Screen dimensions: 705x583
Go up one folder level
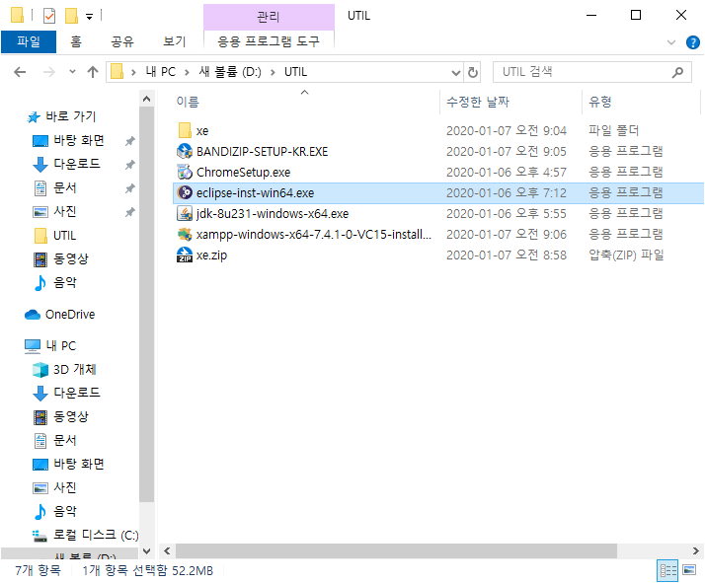(93, 72)
